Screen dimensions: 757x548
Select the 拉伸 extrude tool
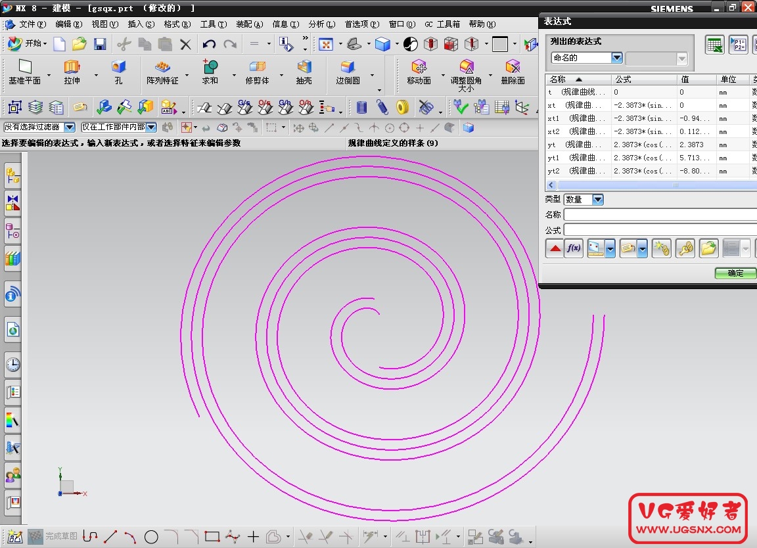coord(72,72)
